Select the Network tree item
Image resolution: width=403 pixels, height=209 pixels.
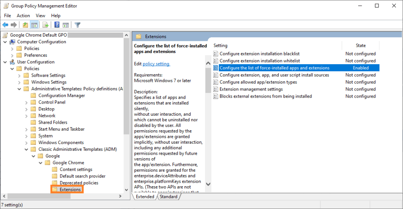click(x=47, y=116)
